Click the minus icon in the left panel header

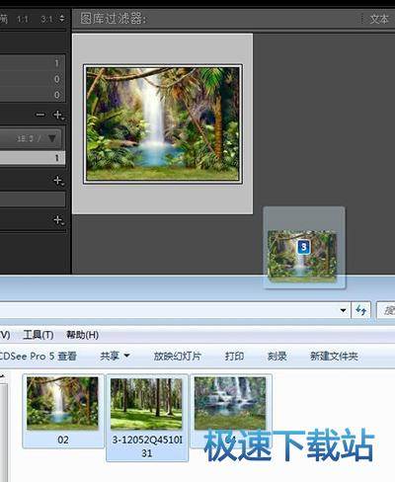pyautogui.click(x=40, y=115)
